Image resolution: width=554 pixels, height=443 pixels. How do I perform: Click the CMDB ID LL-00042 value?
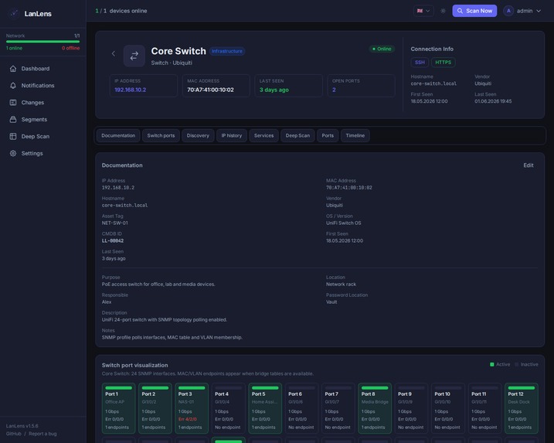(x=113, y=240)
